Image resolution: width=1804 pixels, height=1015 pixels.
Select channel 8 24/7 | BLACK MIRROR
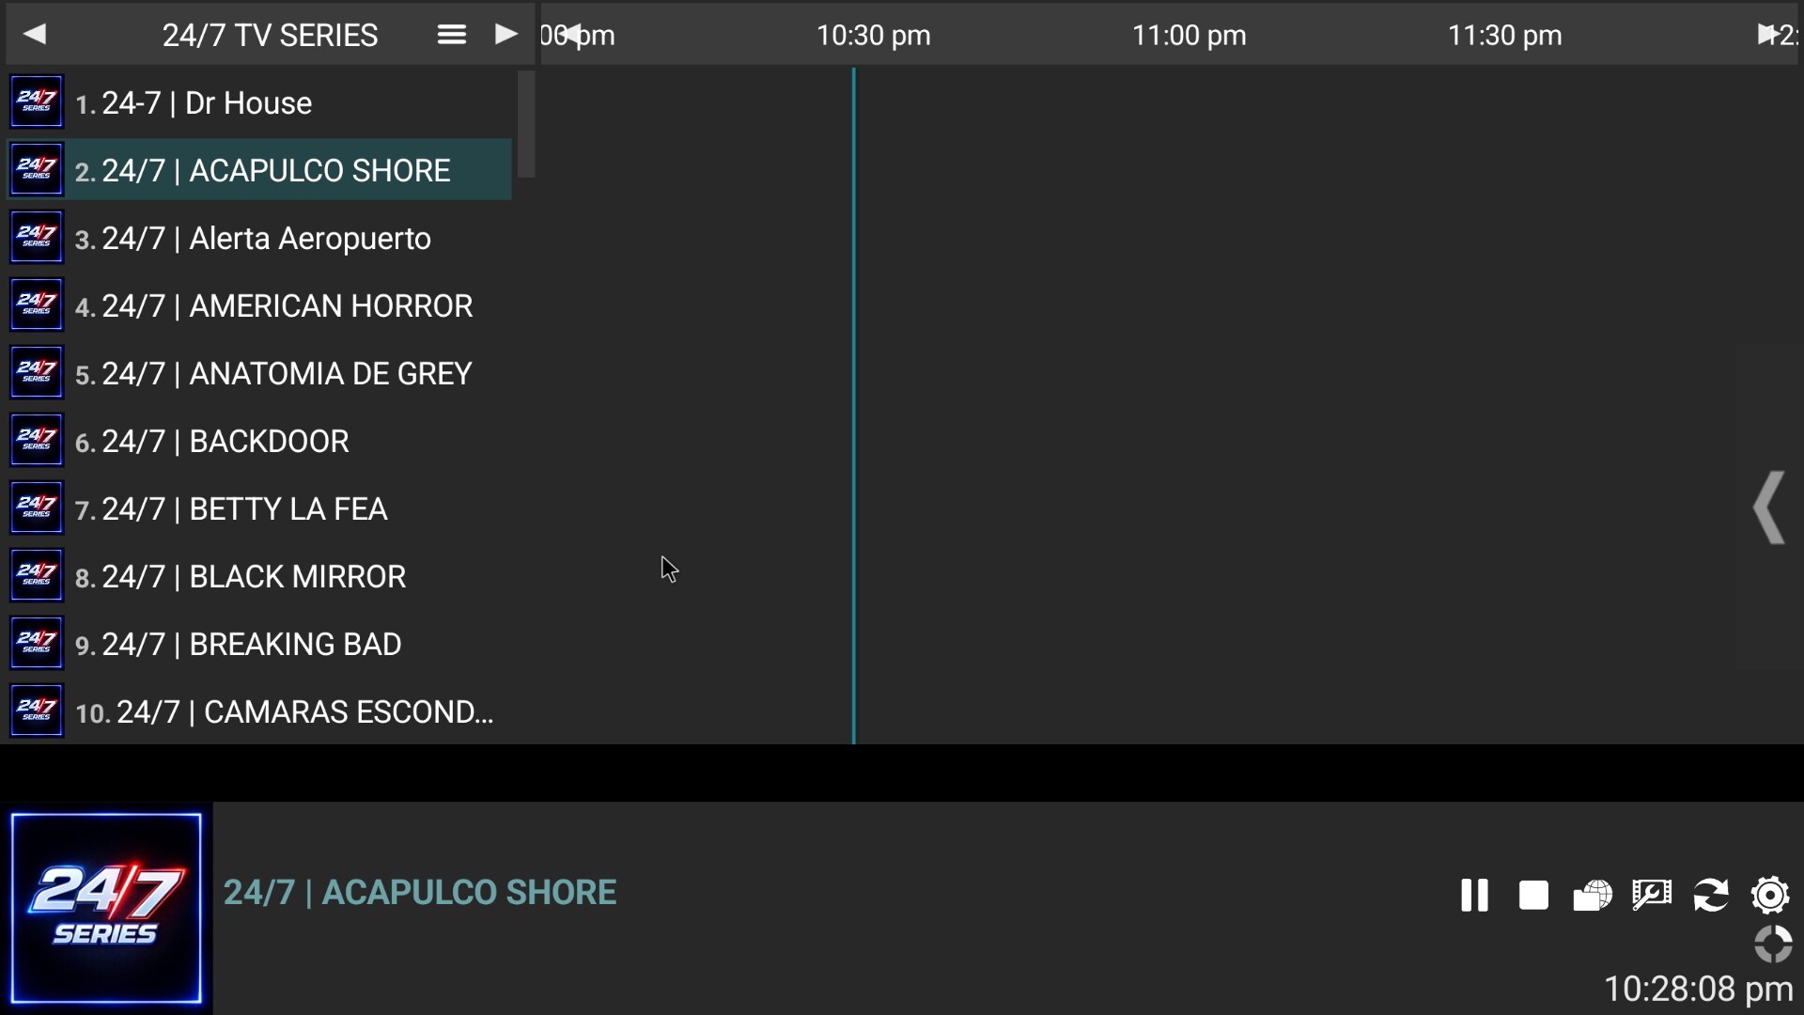(x=259, y=576)
